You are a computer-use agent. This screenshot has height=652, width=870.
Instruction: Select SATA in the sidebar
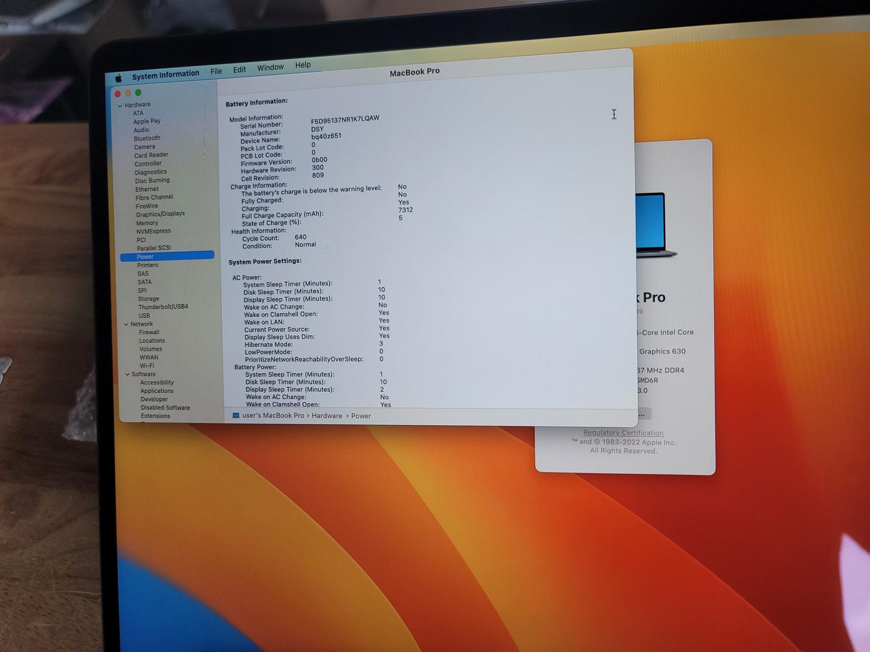pos(144,282)
